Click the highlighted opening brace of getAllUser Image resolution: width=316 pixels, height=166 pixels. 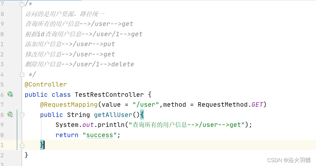142,115
